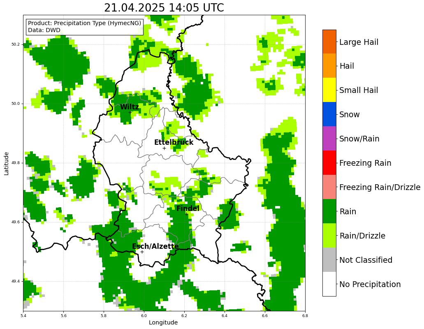The width and height of the screenshot is (424, 329).
Task: Click the Hail orange legend swatch
Action: [329, 66]
